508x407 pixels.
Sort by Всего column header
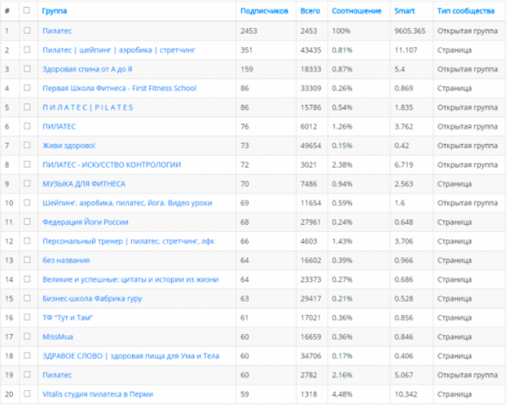(310, 11)
